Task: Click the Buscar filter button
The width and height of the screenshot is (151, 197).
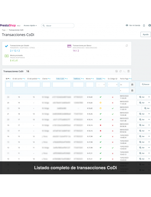Action: pyautogui.click(x=146, y=84)
